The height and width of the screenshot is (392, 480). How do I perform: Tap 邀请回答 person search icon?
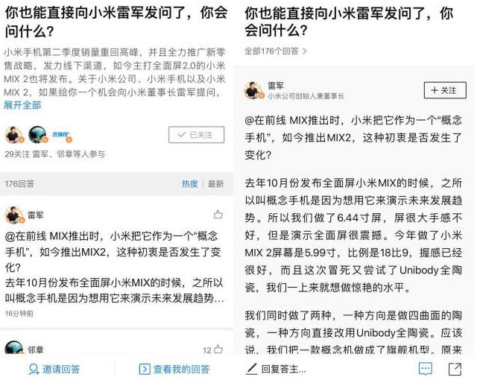[34, 369]
